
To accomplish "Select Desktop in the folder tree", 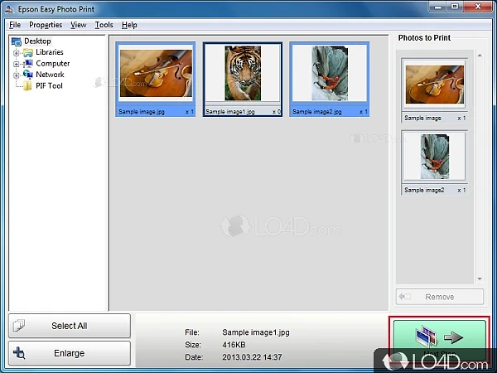I will (37, 41).
